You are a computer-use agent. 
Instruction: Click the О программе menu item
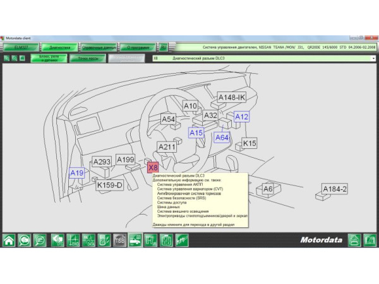[138, 47]
